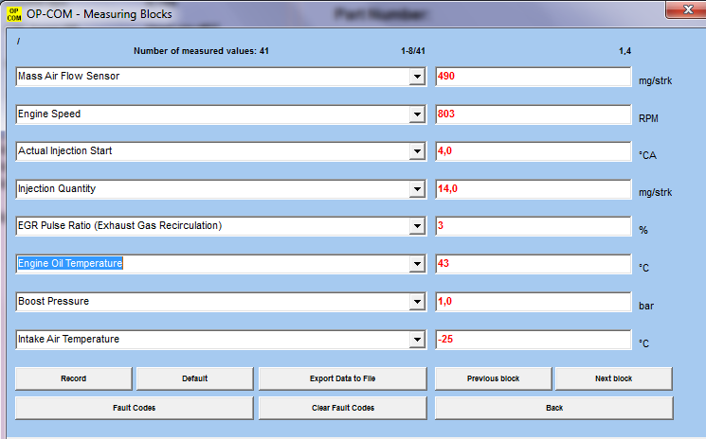Screen dimensions: 706x439
Task: Click the Back button
Action: click(x=554, y=408)
